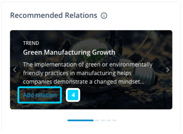The image size is (183, 134).
Task: Select the active first carousel indicator bar
Action: coord(80,120)
